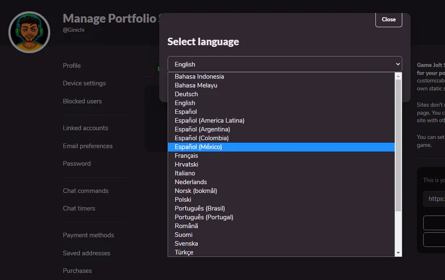Choose Bahasa Indonesia language
Image resolution: width=445 pixels, height=280 pixels.
pyautogui.click(x=199, y=77)
